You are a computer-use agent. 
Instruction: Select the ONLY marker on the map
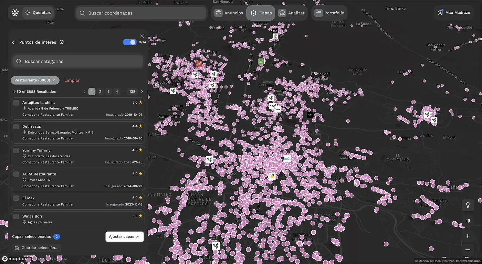tap(277, 109)
